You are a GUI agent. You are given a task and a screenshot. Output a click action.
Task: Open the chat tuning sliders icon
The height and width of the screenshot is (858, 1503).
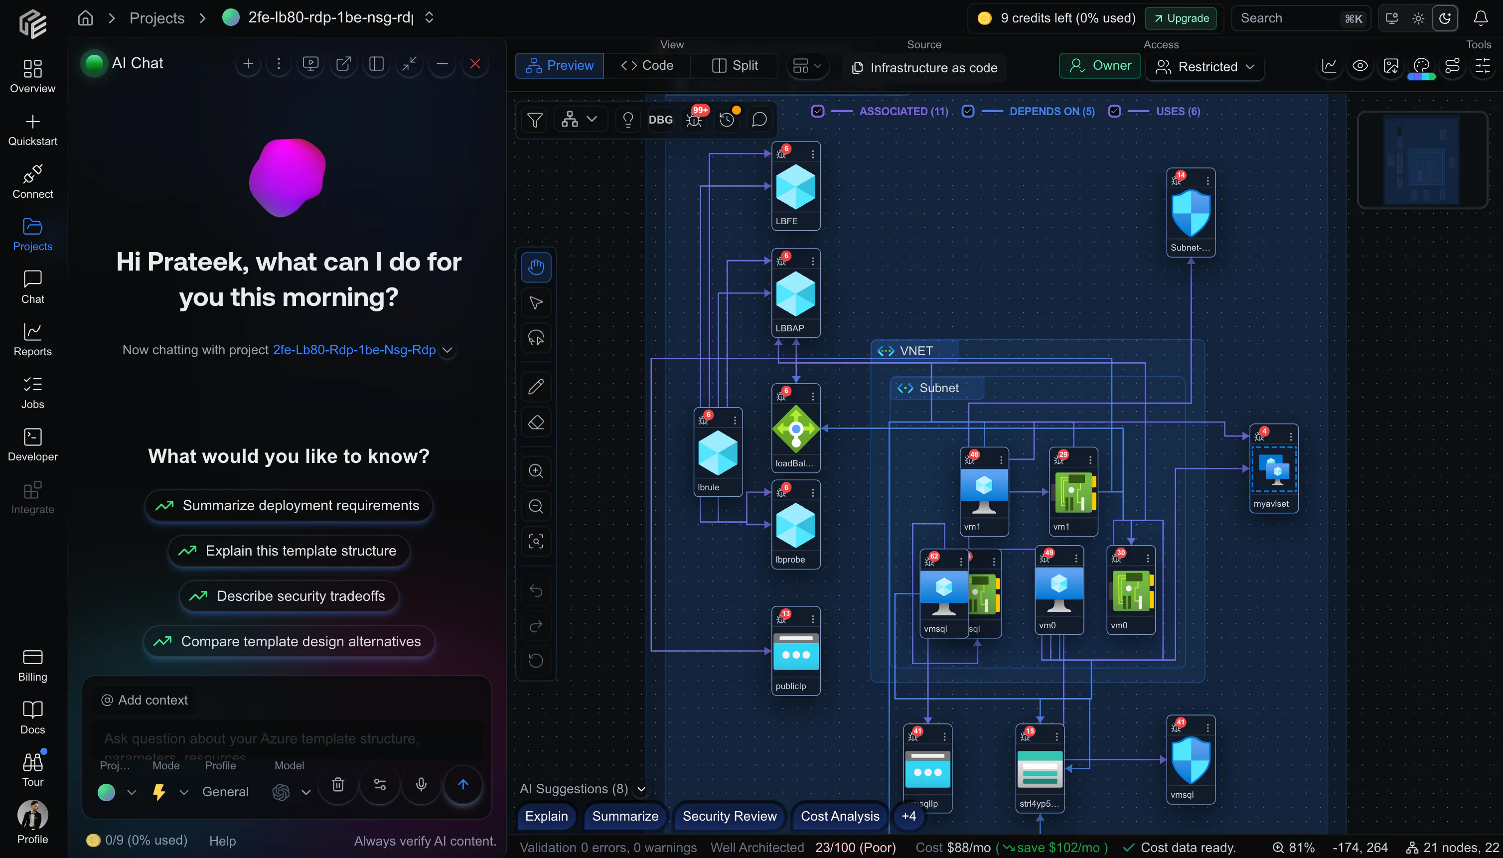coord(380,784)
